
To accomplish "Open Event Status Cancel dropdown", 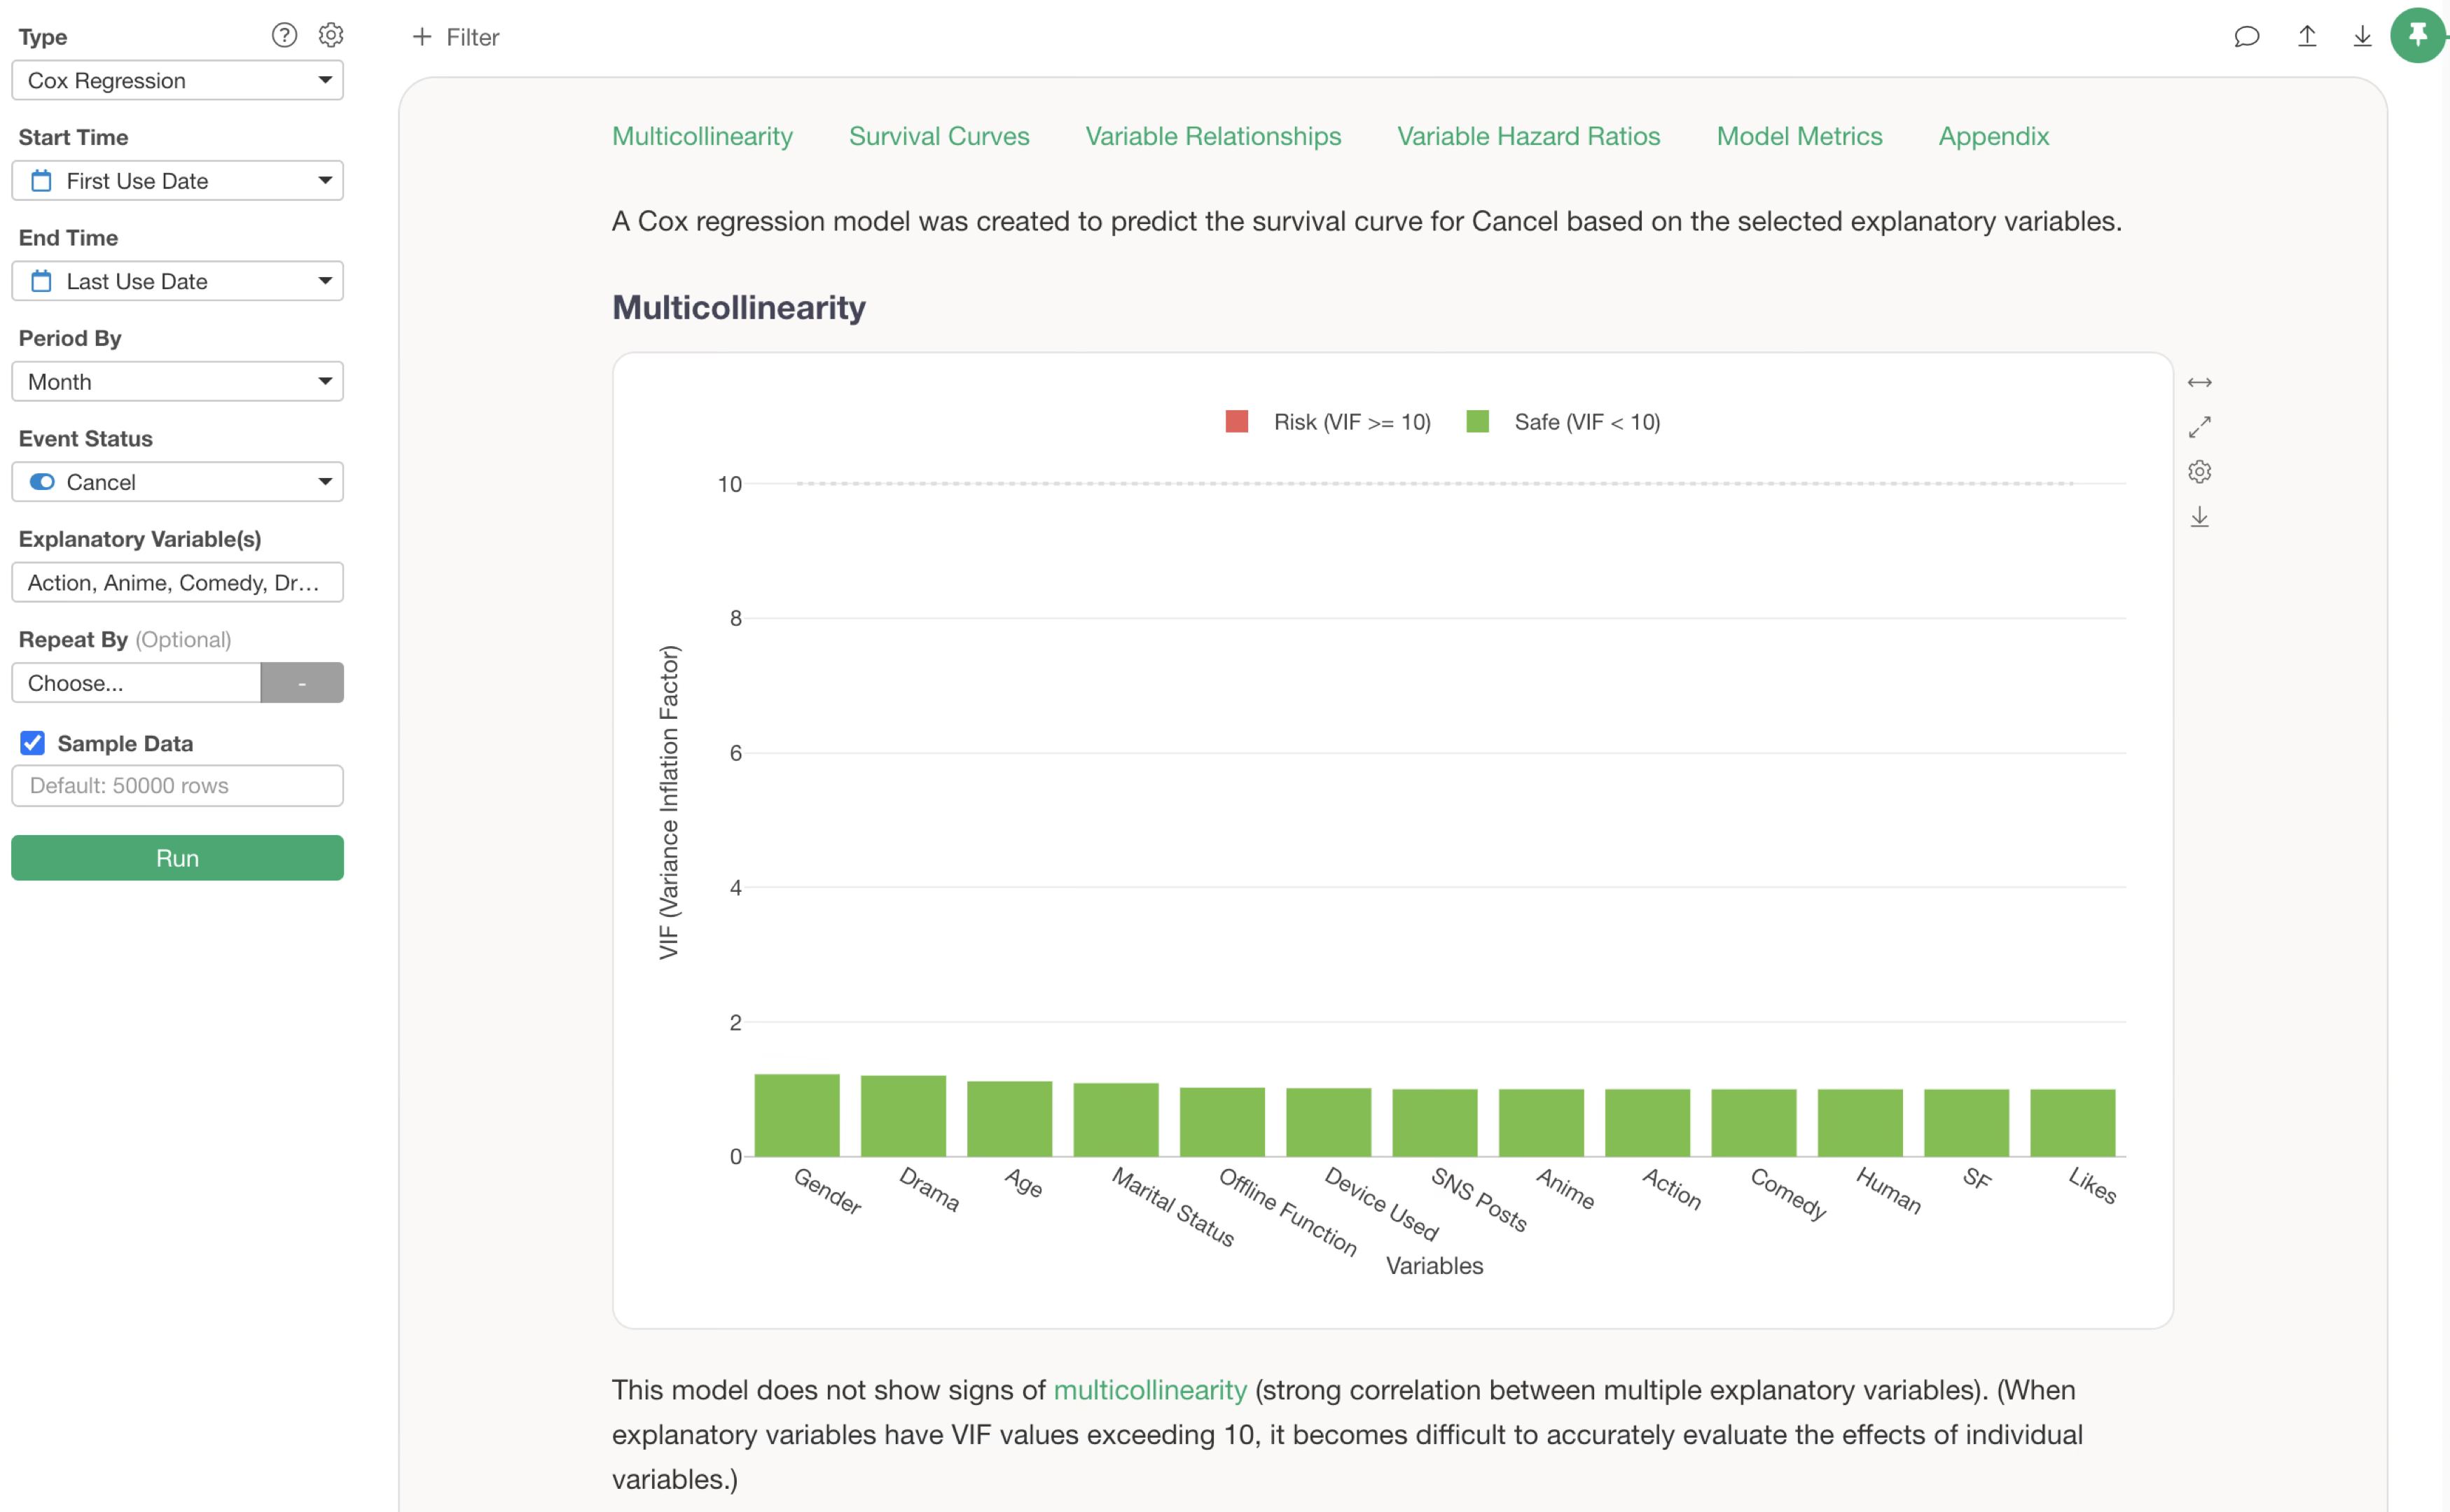I will 177,482.
